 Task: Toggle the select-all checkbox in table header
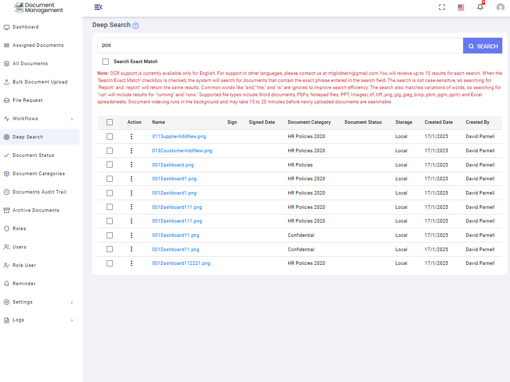tap(110, 122)
